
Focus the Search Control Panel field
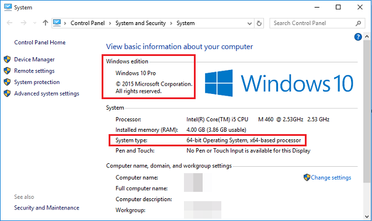314,23
